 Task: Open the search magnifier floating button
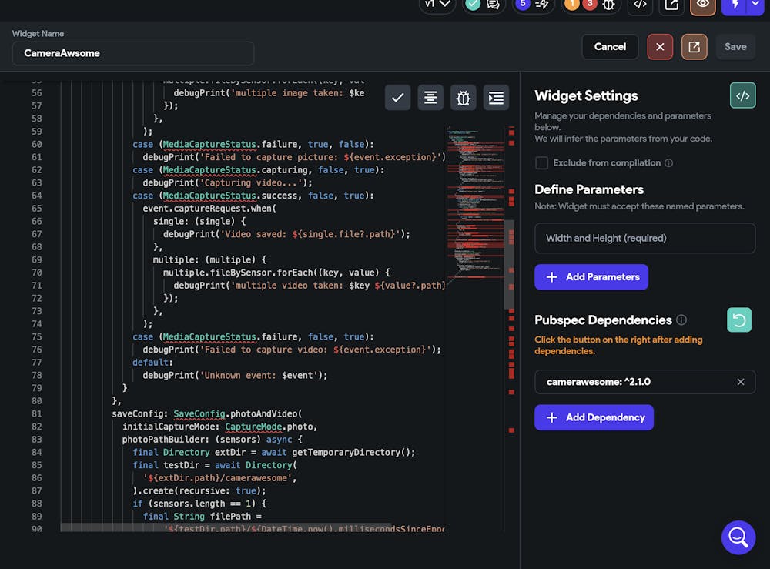point(738,537)
